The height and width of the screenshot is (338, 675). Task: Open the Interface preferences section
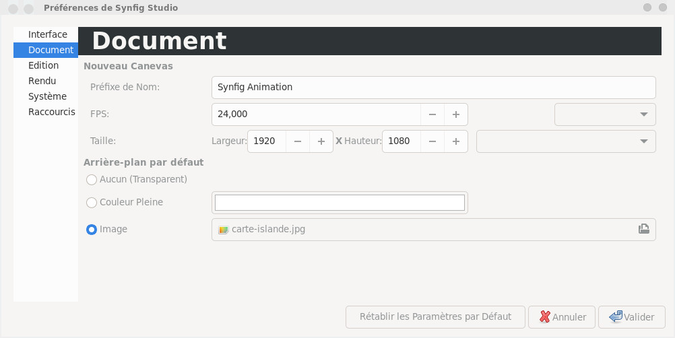(47, 34)
